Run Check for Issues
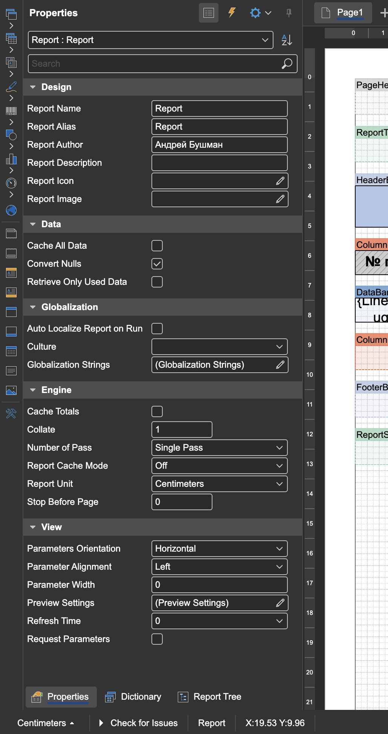Viewport: 388px width, 734px height. coord(138,723)
